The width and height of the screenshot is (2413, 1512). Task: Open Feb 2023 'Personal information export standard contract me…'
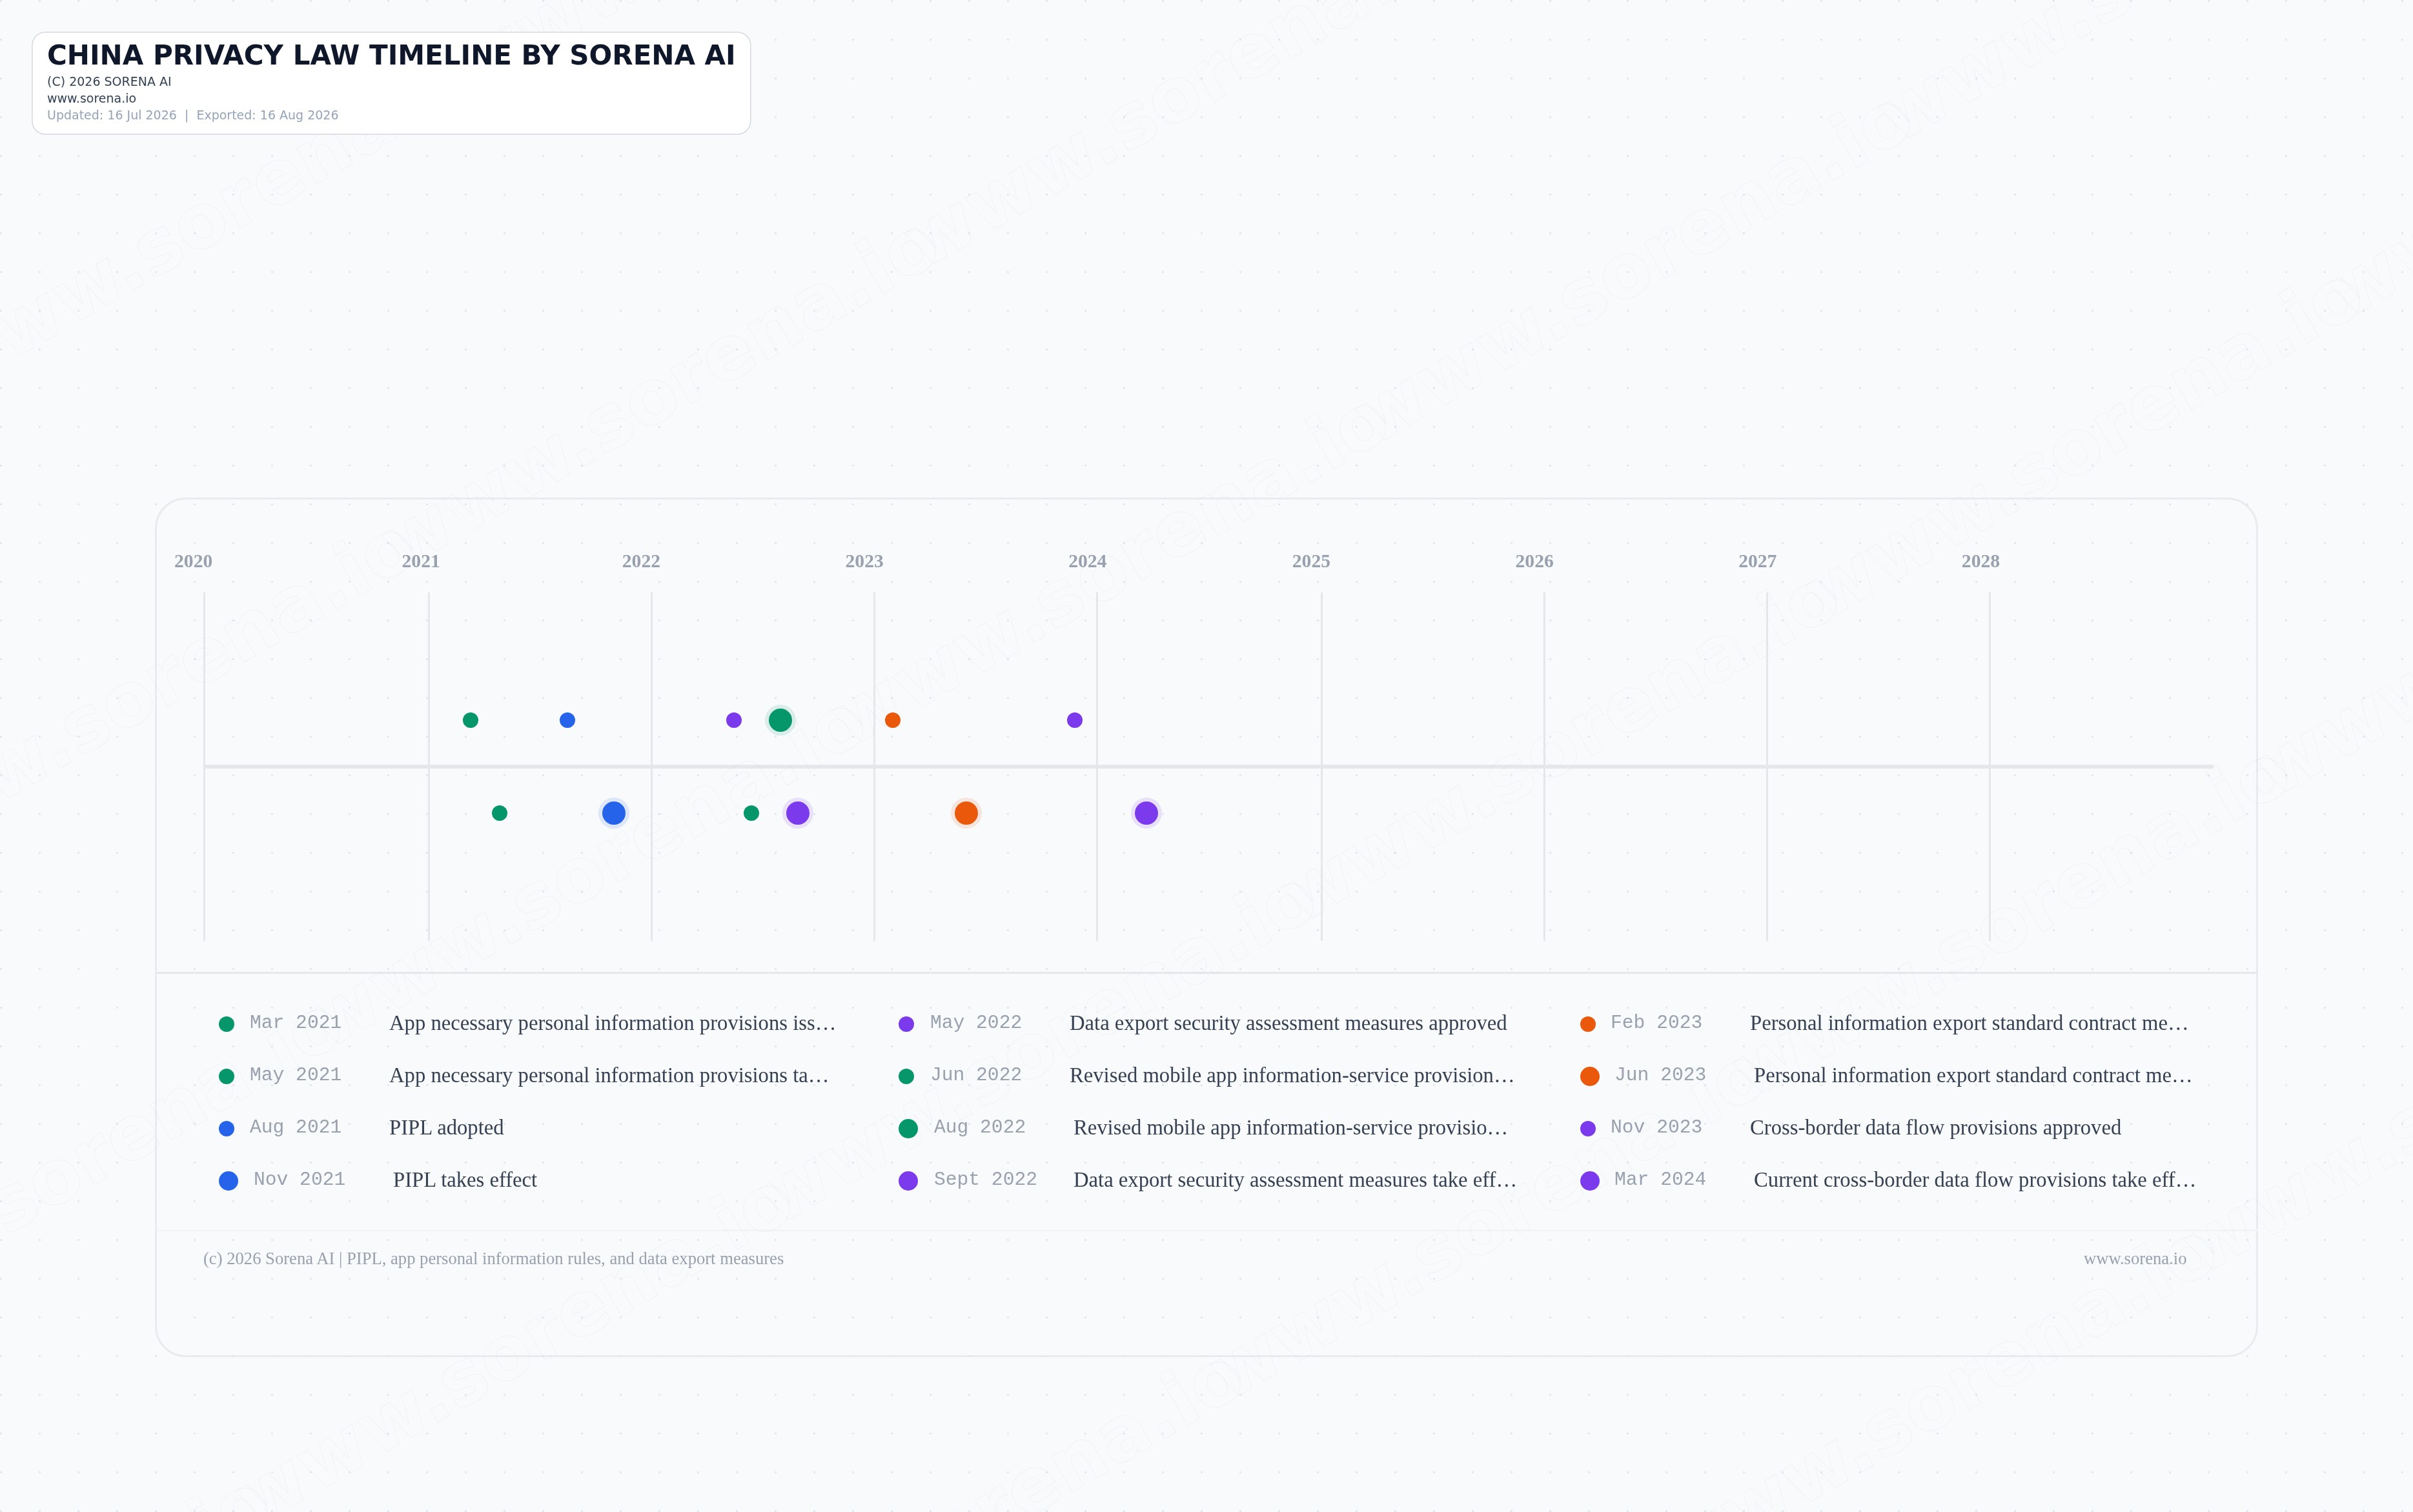pyautogui.click(x=1969, y=1023)
